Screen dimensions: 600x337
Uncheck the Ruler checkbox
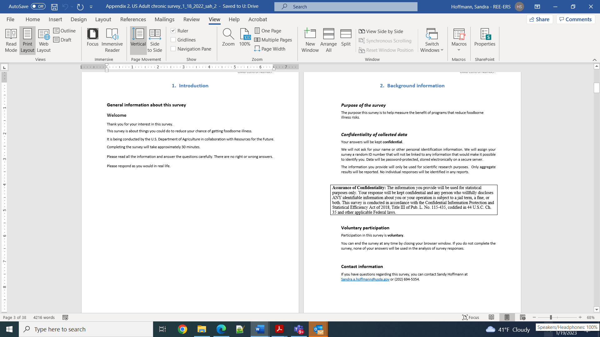173,31
